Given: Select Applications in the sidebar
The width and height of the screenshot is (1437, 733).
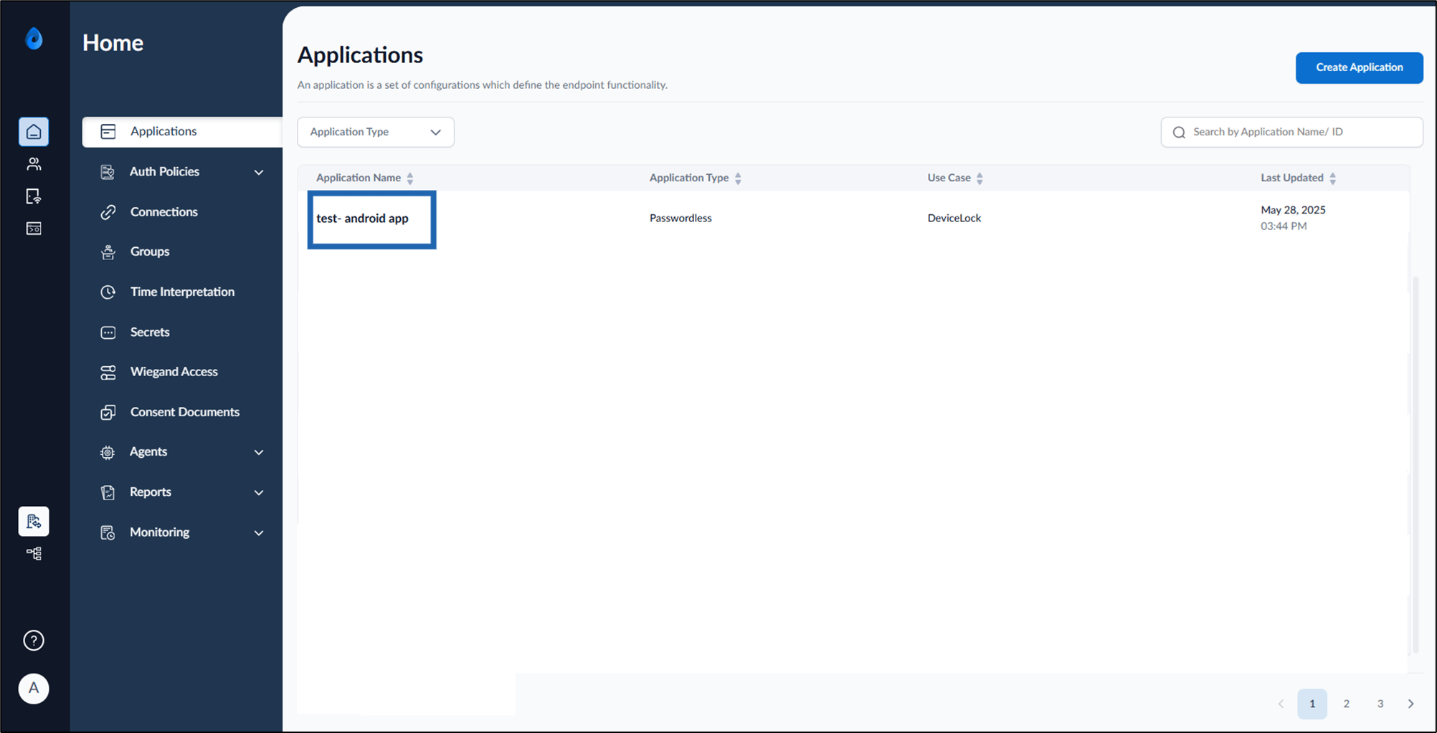Looking at the screenshot, I should pyautogui.click(x=182, y=132).
